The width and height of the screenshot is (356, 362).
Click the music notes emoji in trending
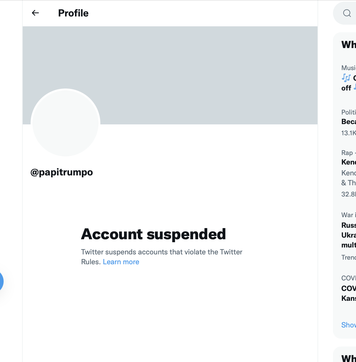point(346,78)
